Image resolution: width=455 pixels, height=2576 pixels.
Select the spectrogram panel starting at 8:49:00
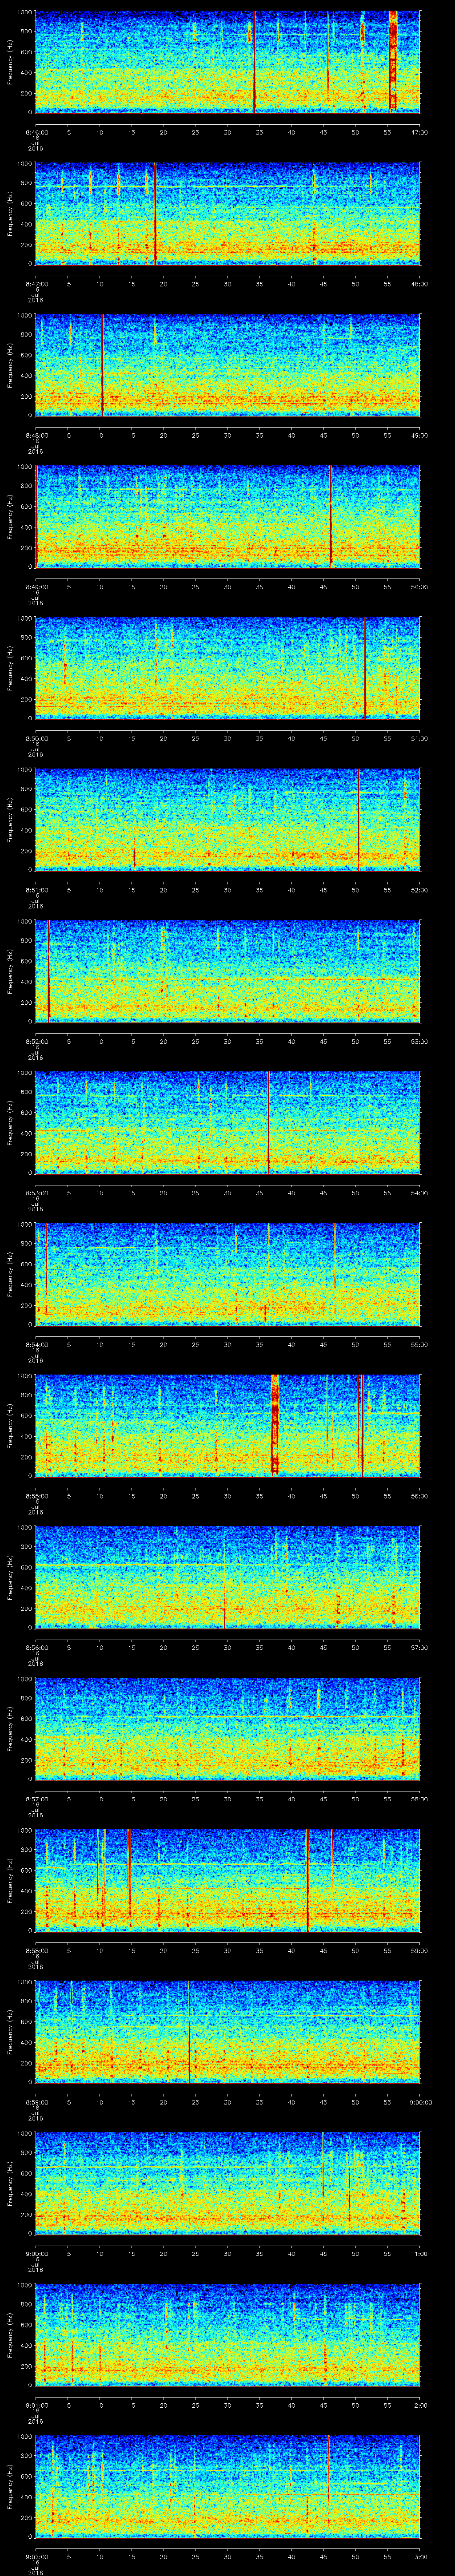tap(228, 516)
